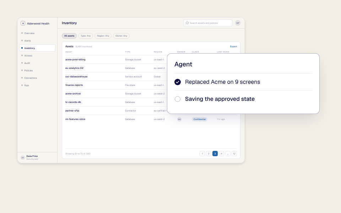Screen dimensions: 341x213
Task: Click the Replaced Acme on 9 screens text
Action: 222,82
